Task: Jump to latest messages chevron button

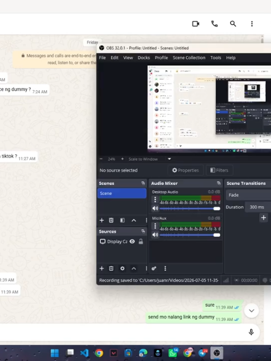Action: tap(251, 311)
